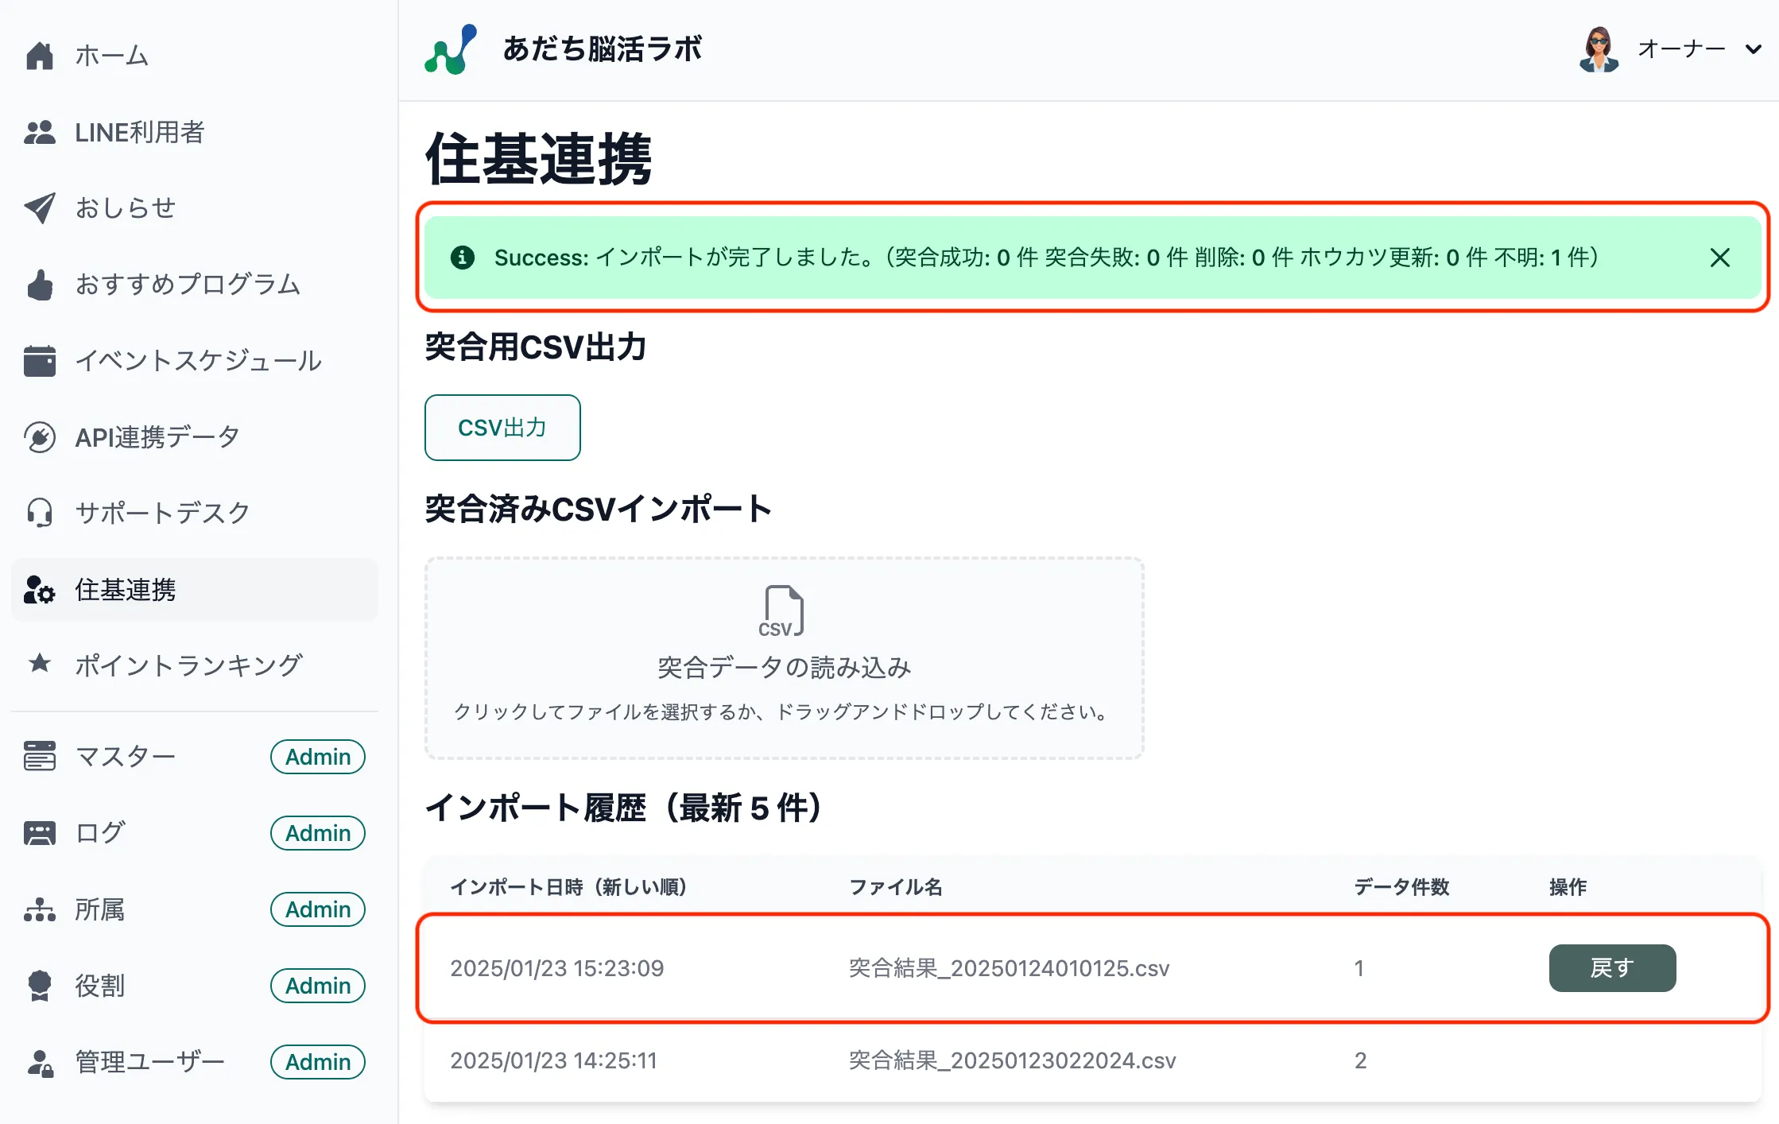Click the paper plane おしらせ icon
This screenshot has width=1779, height=1124.
40,208
